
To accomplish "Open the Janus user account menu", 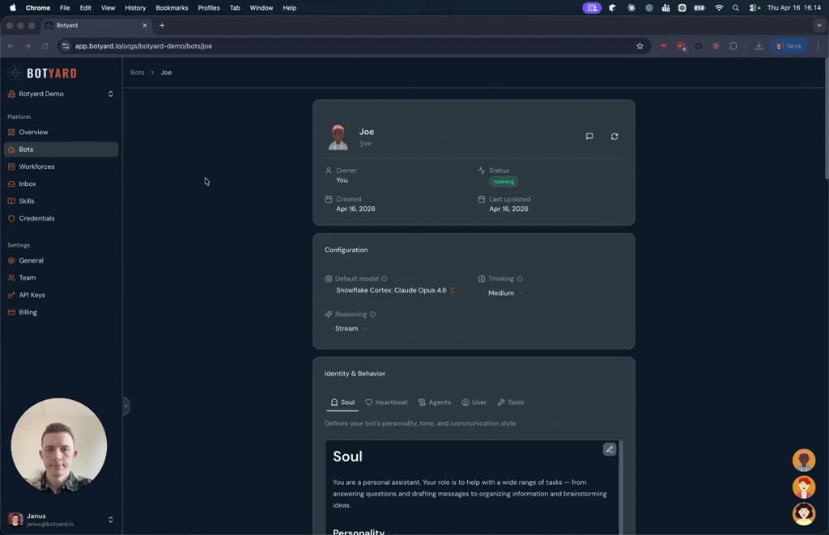I will (x=61, y=520).
